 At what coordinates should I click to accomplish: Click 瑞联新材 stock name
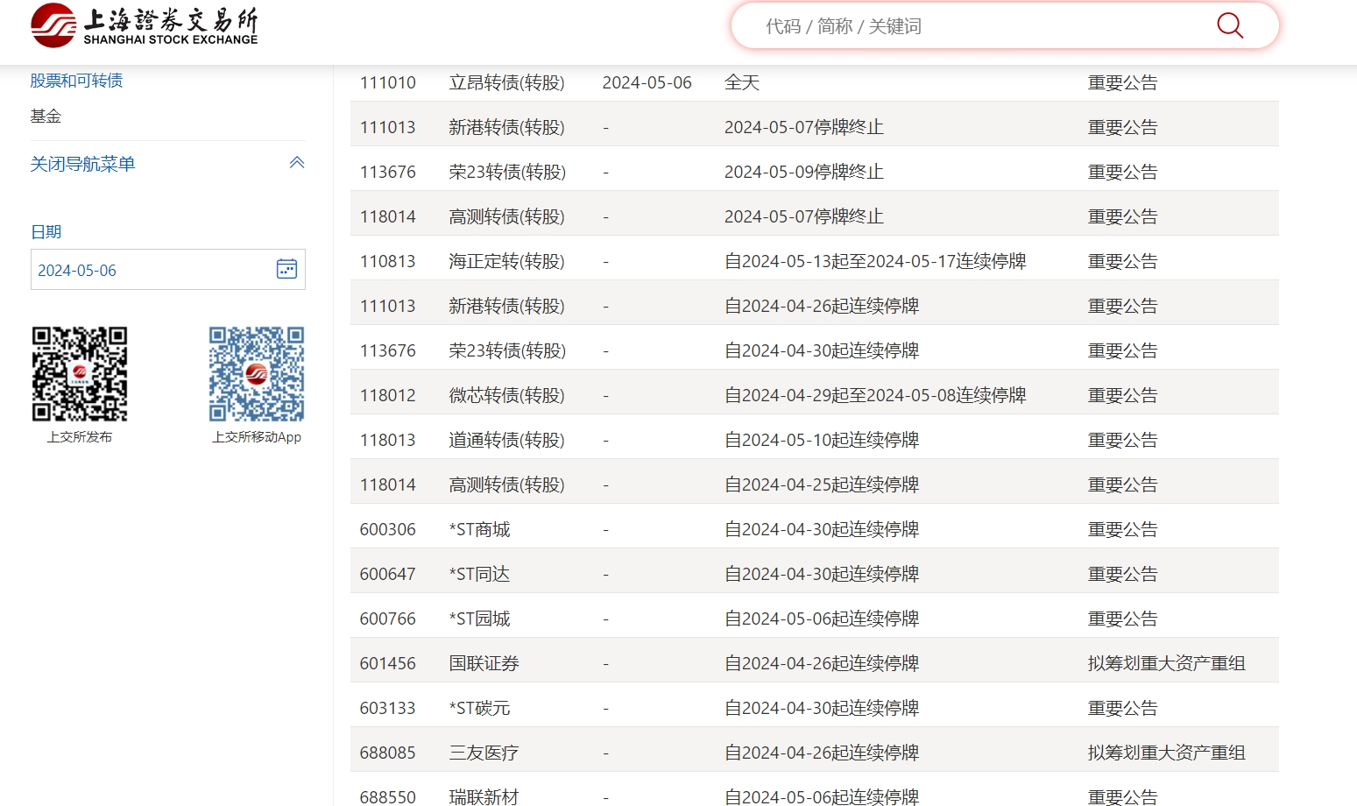[484, 796]
